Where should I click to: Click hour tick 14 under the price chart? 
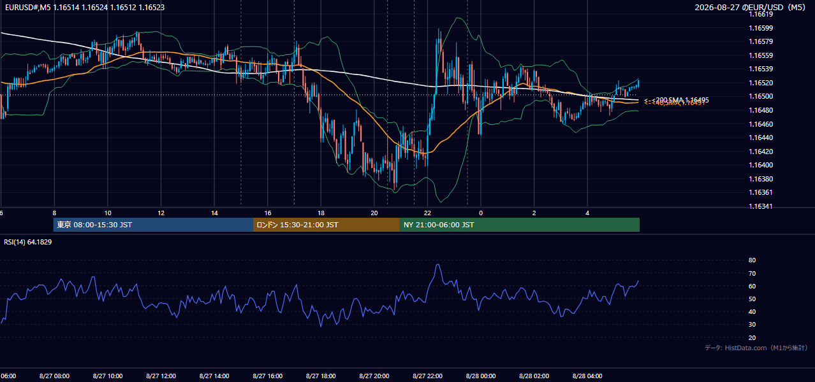point(214,213)
